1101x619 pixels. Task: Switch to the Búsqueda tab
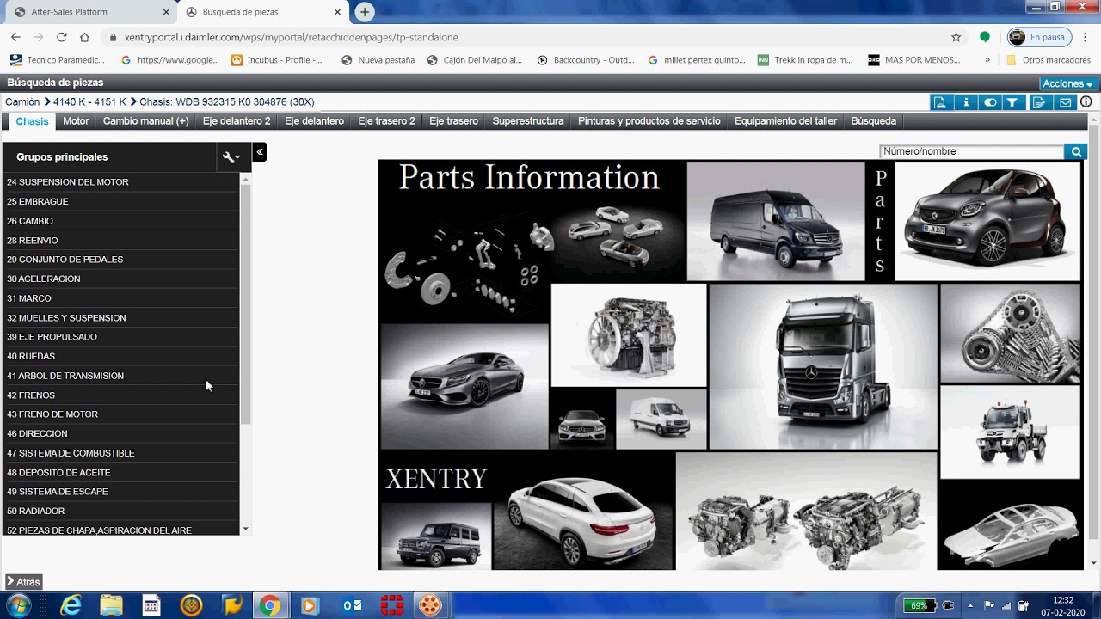click(x=873, y=121)
